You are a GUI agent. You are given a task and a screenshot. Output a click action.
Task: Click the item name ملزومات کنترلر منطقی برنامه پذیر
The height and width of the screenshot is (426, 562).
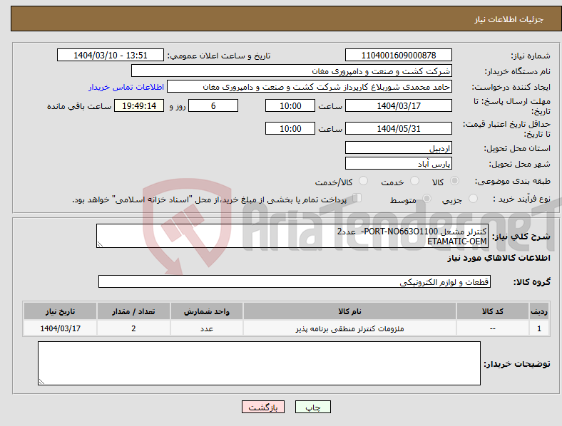pos(349,328)
